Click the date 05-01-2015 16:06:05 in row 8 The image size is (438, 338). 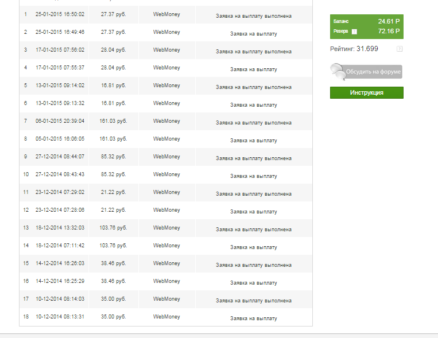[60, 139]
